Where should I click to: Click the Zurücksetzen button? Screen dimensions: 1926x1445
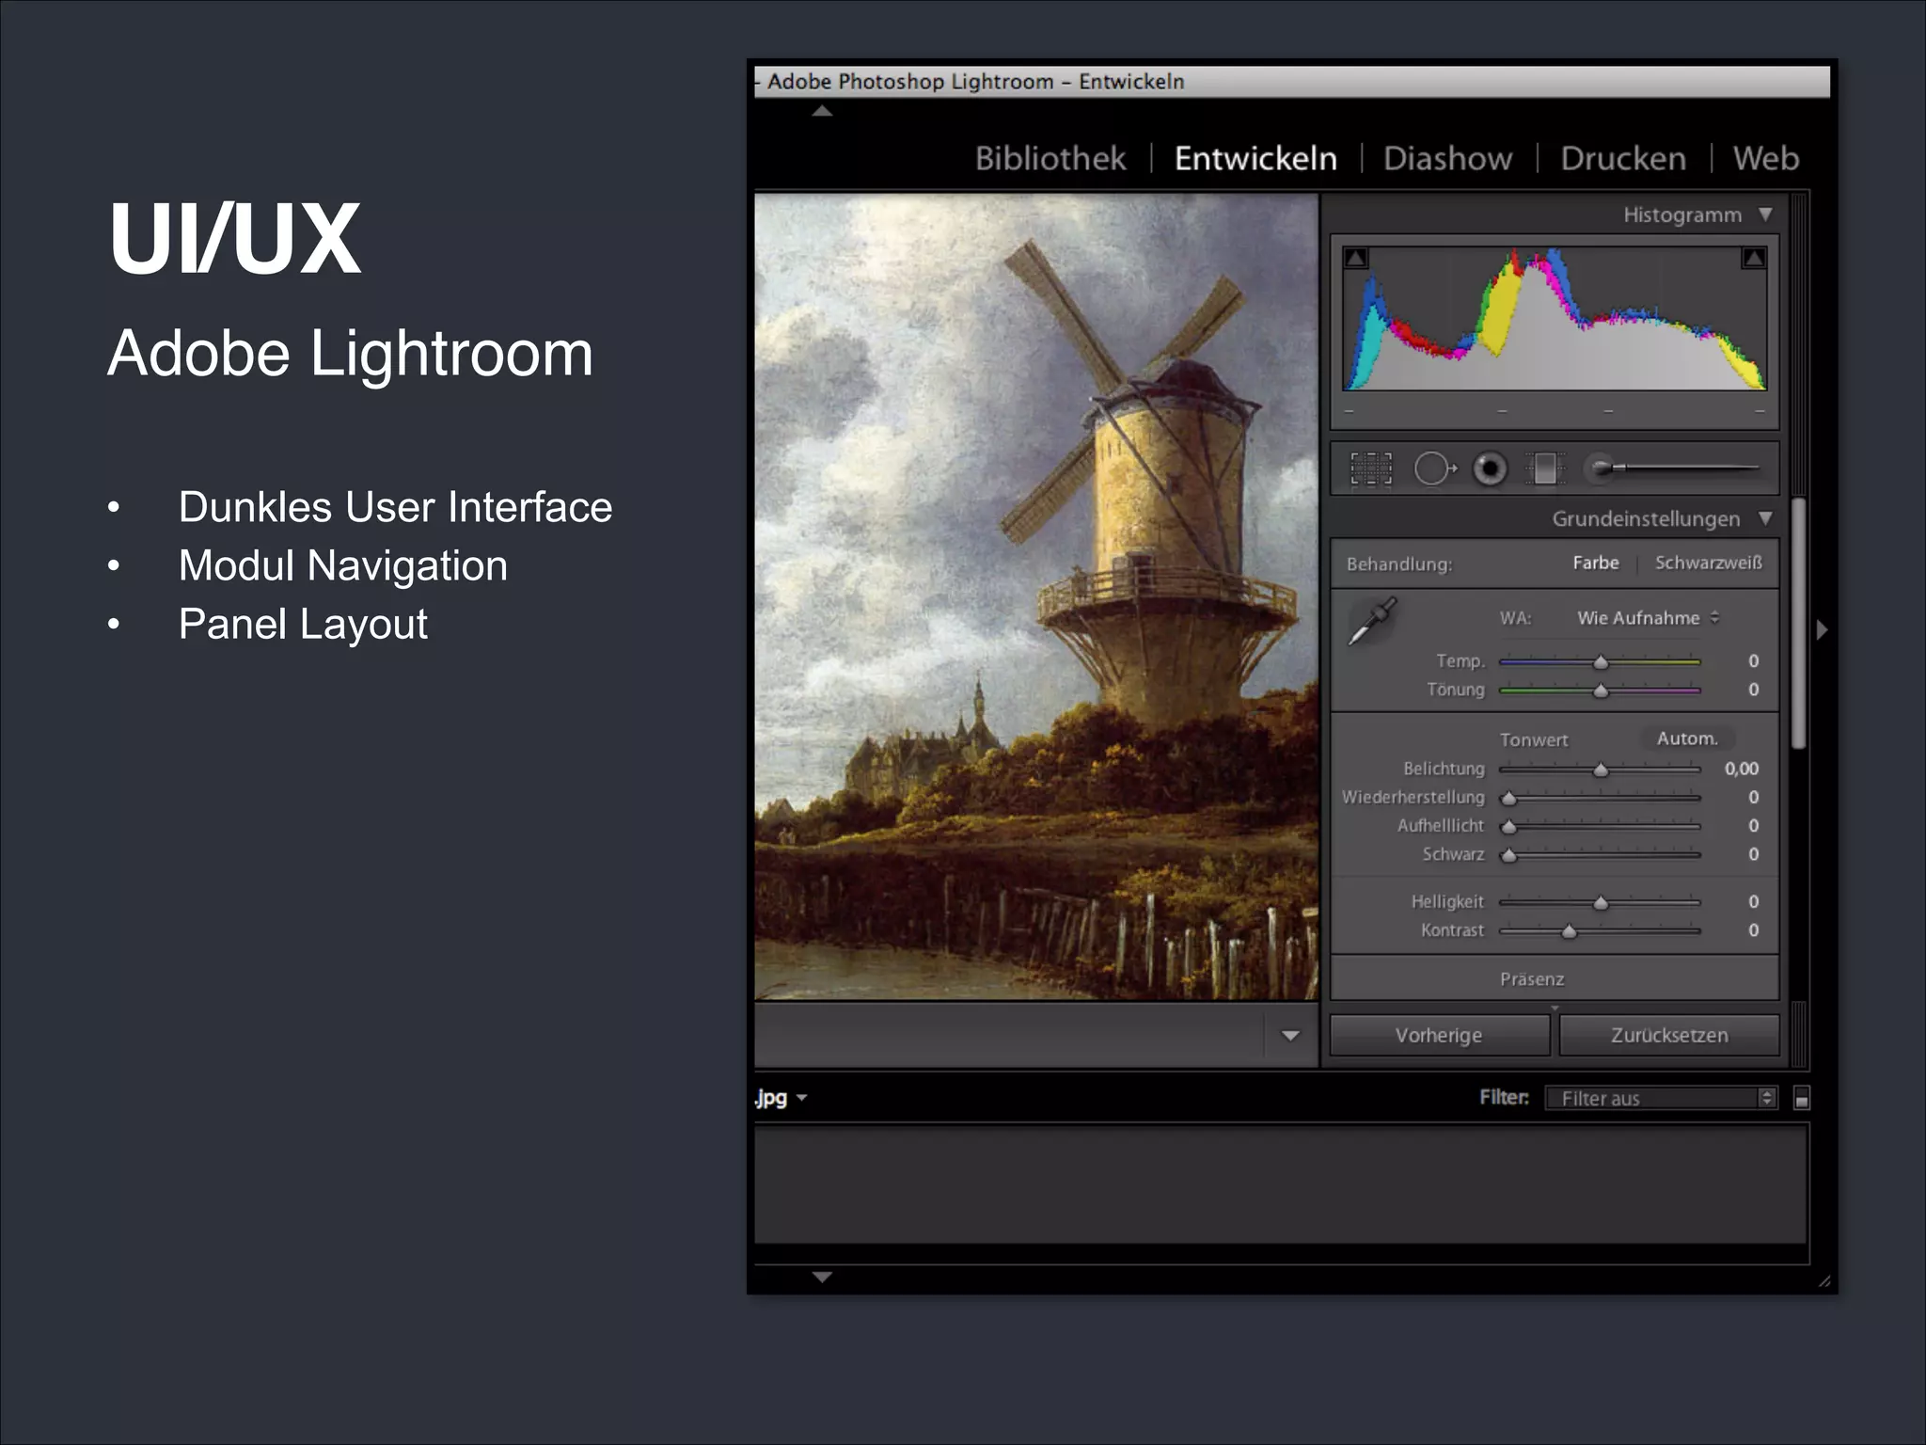click(x=1669, y=1035)
